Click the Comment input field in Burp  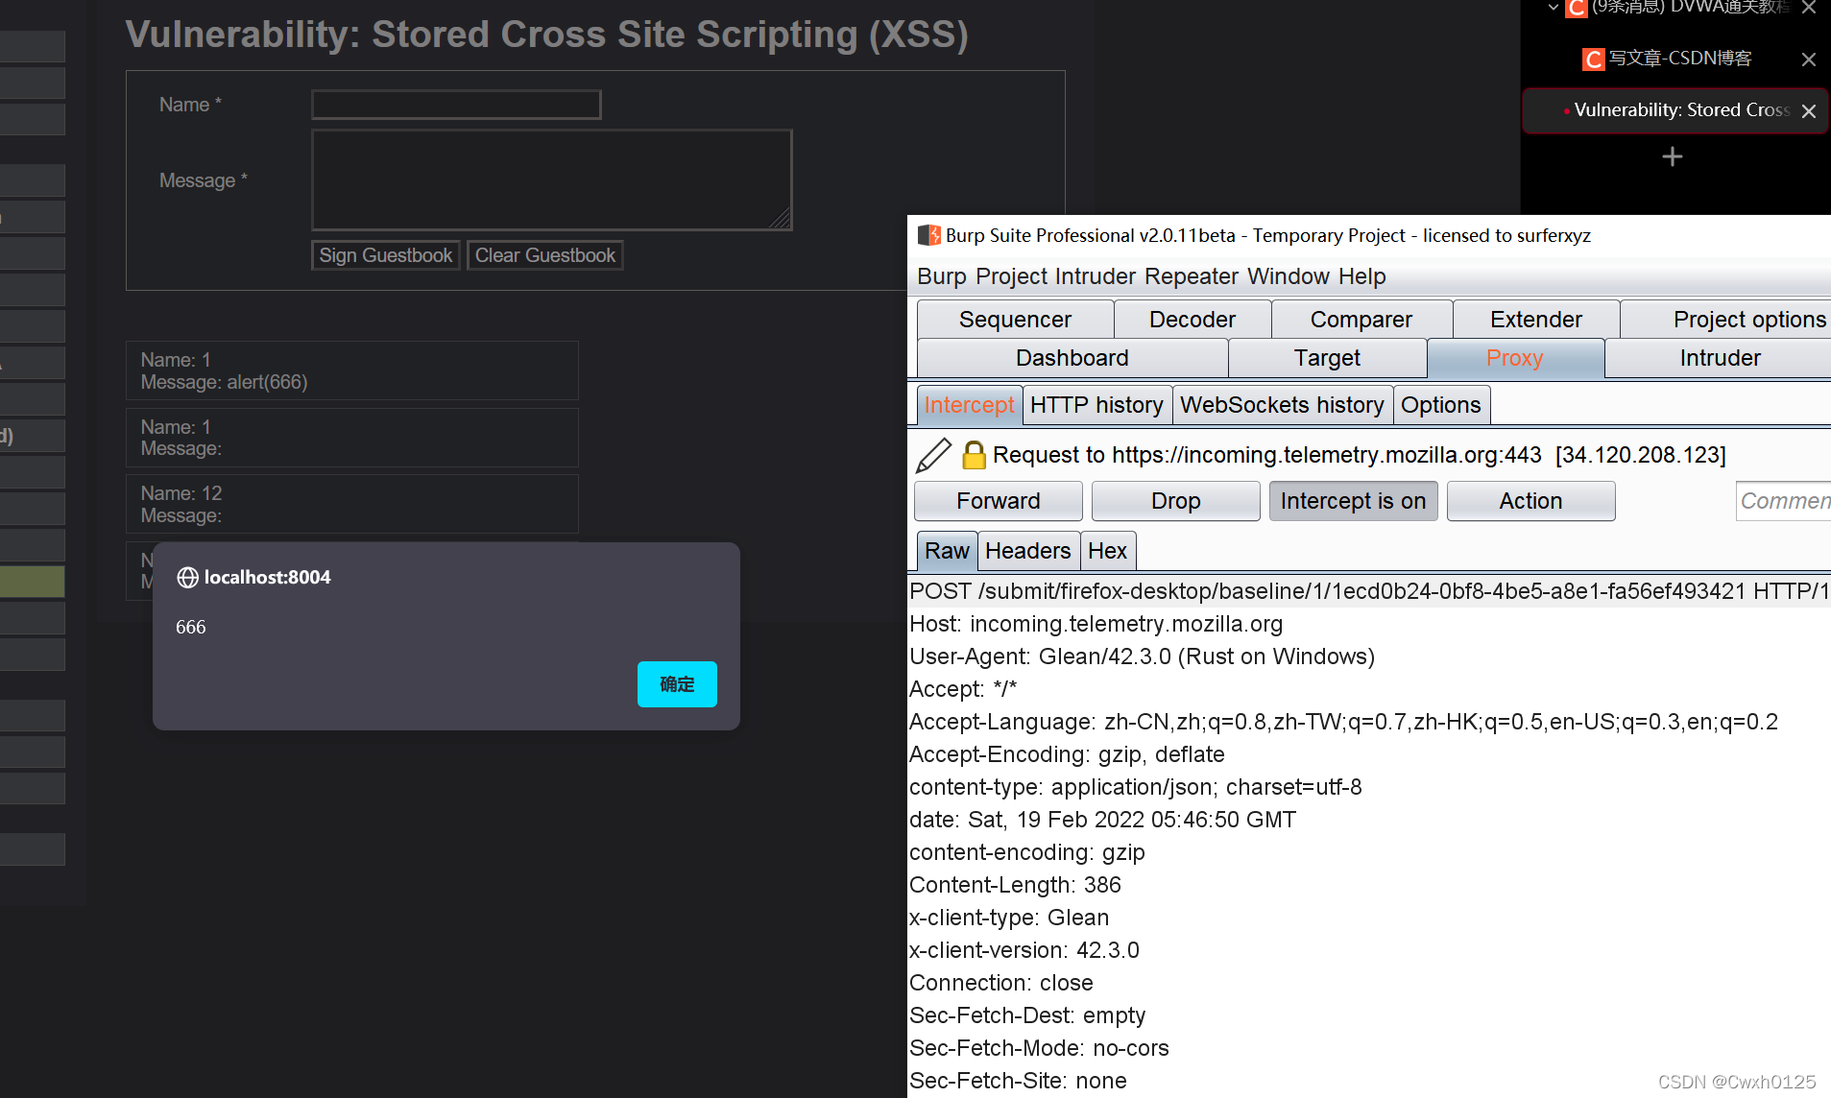(1783, 501)
